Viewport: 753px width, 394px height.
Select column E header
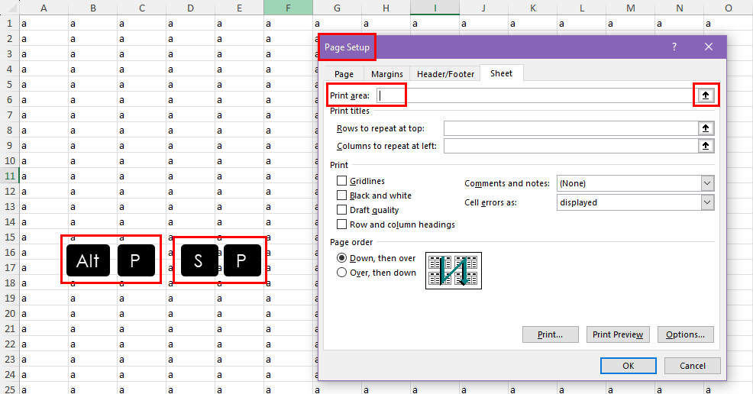(x=240, y=8)
